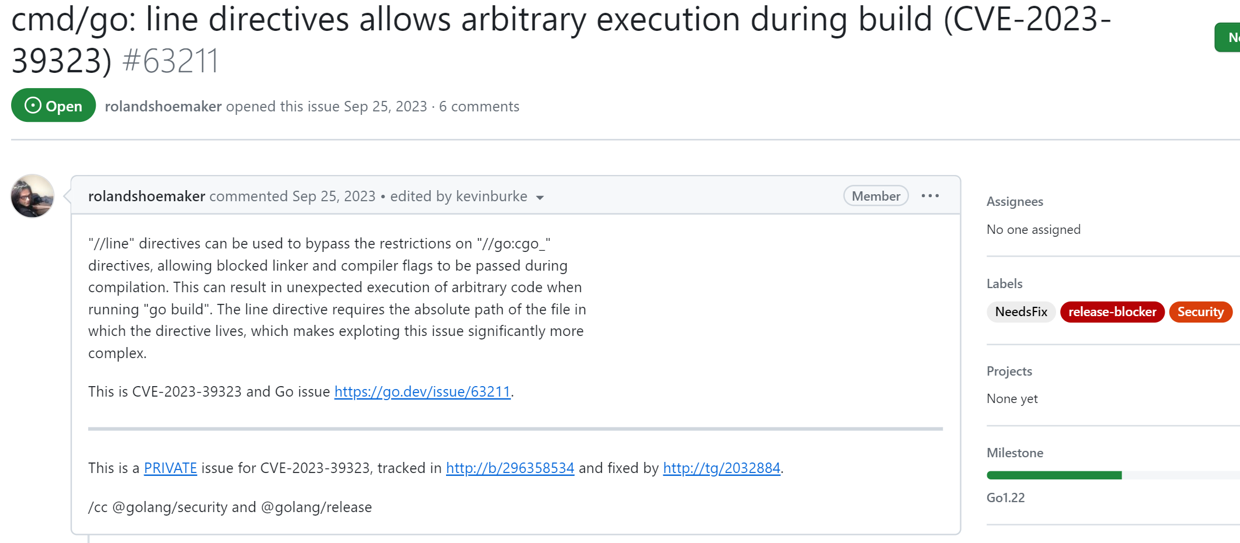The image size is (1240, 543).
Task: Select the release-blocker label
Action: [1112, 312]
